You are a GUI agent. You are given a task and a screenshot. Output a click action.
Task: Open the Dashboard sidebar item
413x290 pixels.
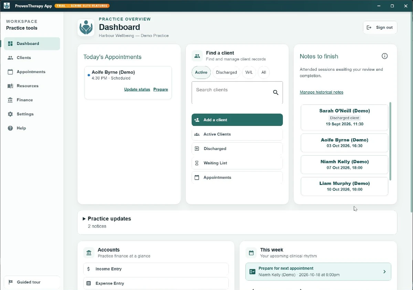(32, 44)
